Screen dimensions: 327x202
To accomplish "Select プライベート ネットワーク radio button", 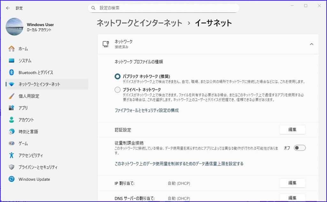I will pos(117,90).
